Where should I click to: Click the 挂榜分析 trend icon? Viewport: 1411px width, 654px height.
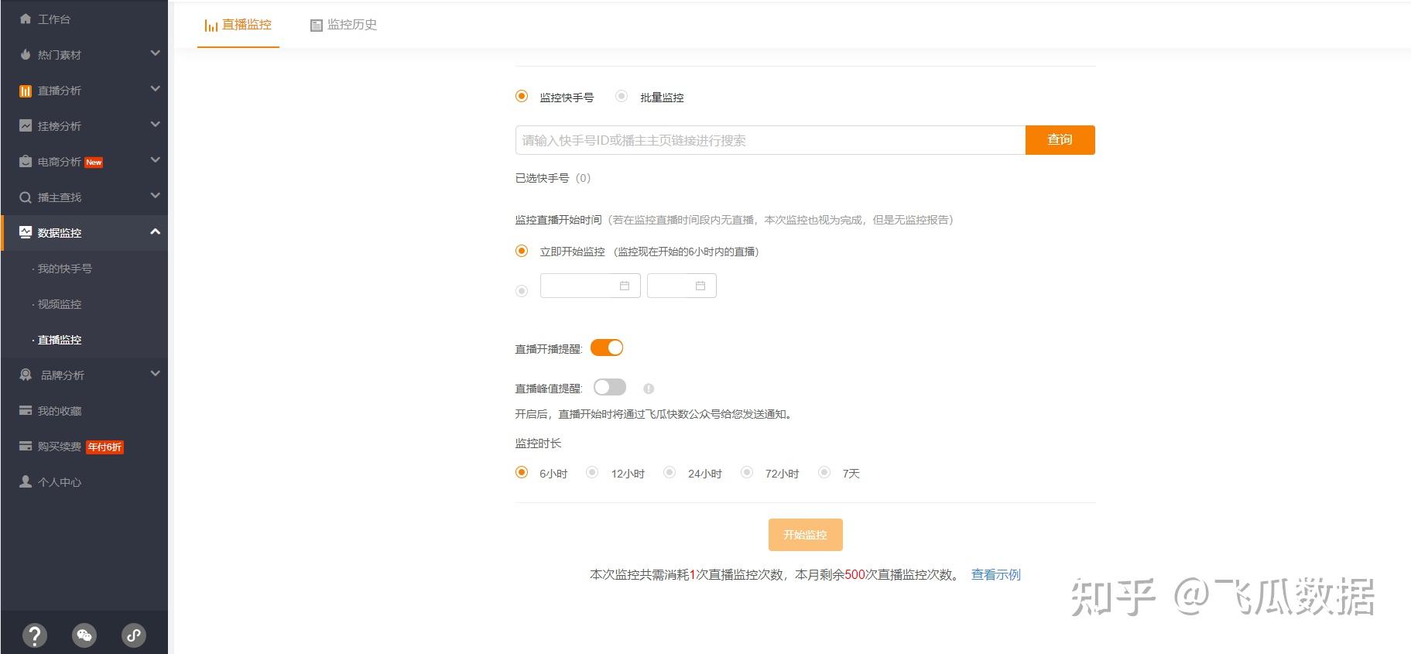coord(26,125)
